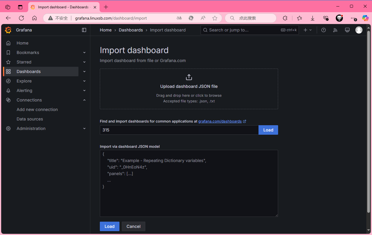Select Data sources in the sidebar
Viewport: 372px width, 235px height.
30,119
